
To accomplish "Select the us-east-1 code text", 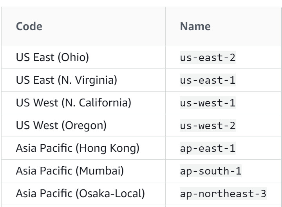I will (208, 80).
